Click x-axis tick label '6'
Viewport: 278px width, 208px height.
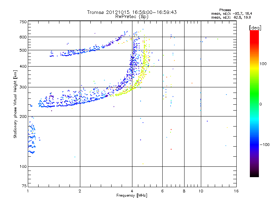162,191
